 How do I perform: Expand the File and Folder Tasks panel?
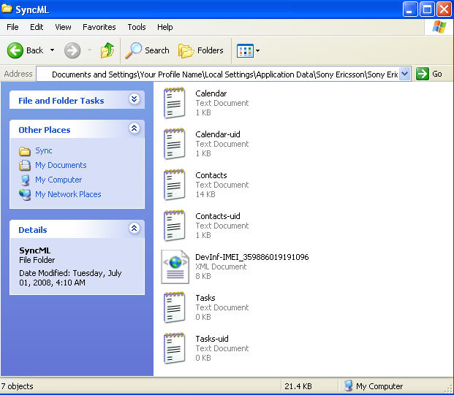coord(134,99)
